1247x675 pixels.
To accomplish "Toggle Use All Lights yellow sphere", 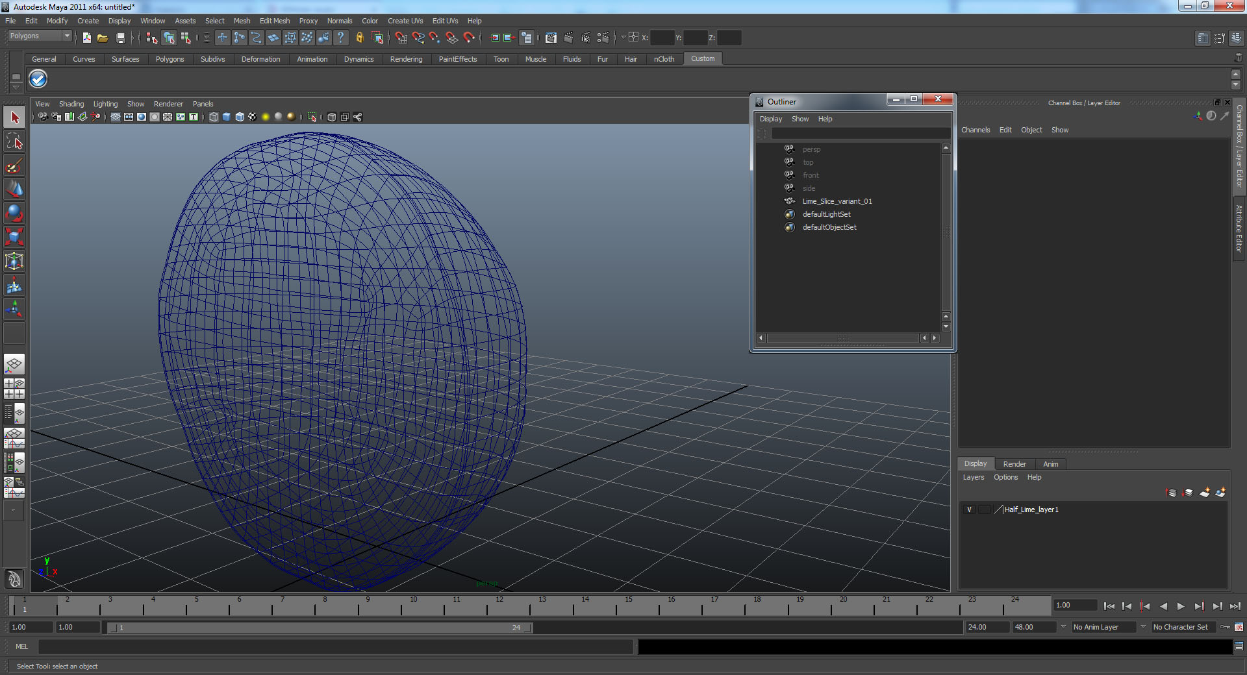I will (x=266, y=117).
